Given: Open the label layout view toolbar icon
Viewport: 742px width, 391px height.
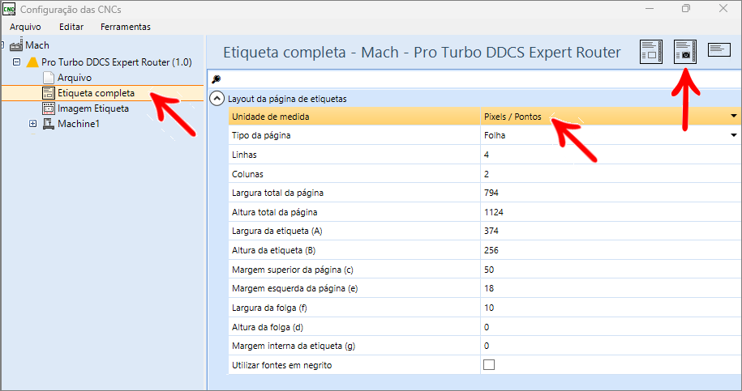Looking at the screenshot, I should pyautogui.click(x=651, y=52).
